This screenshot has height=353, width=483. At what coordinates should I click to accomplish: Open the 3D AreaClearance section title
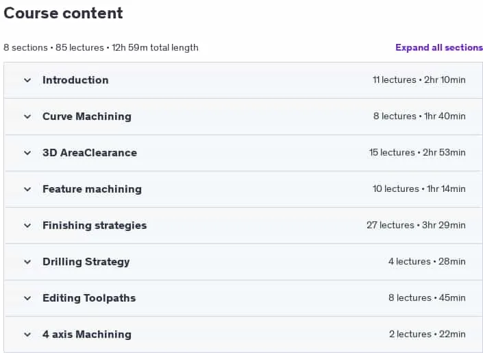[x=90, y=153]
